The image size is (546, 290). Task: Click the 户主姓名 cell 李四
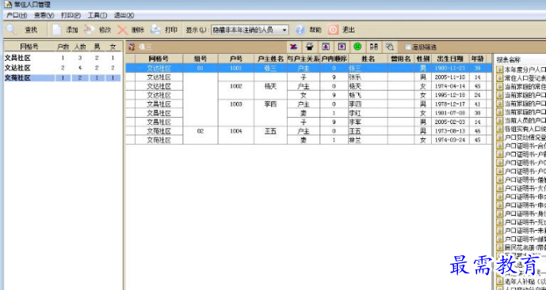[x=270, y=104]
